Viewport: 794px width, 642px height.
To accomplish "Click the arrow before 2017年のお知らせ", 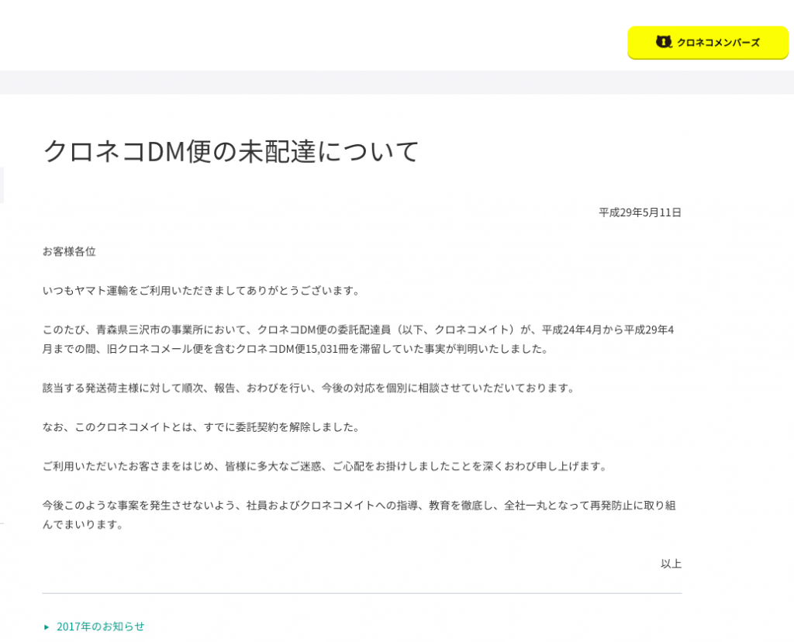I will pos(47,627).
